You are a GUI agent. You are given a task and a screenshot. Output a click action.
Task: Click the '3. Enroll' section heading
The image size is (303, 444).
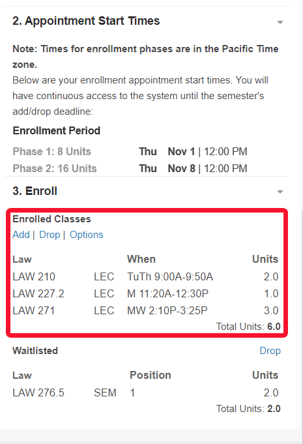(x=35, y=191)
